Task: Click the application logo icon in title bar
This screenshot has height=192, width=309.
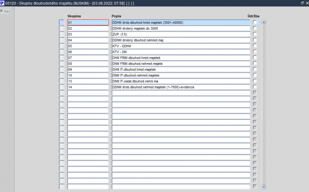Action: point(2,3)
